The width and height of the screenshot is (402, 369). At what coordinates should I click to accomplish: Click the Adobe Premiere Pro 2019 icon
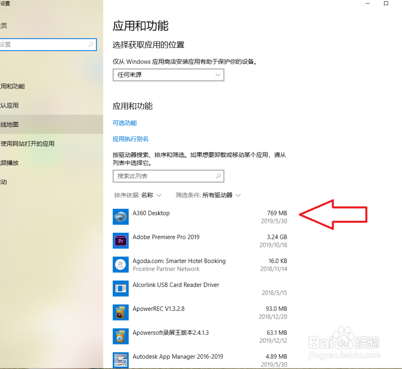coord(121,240)
